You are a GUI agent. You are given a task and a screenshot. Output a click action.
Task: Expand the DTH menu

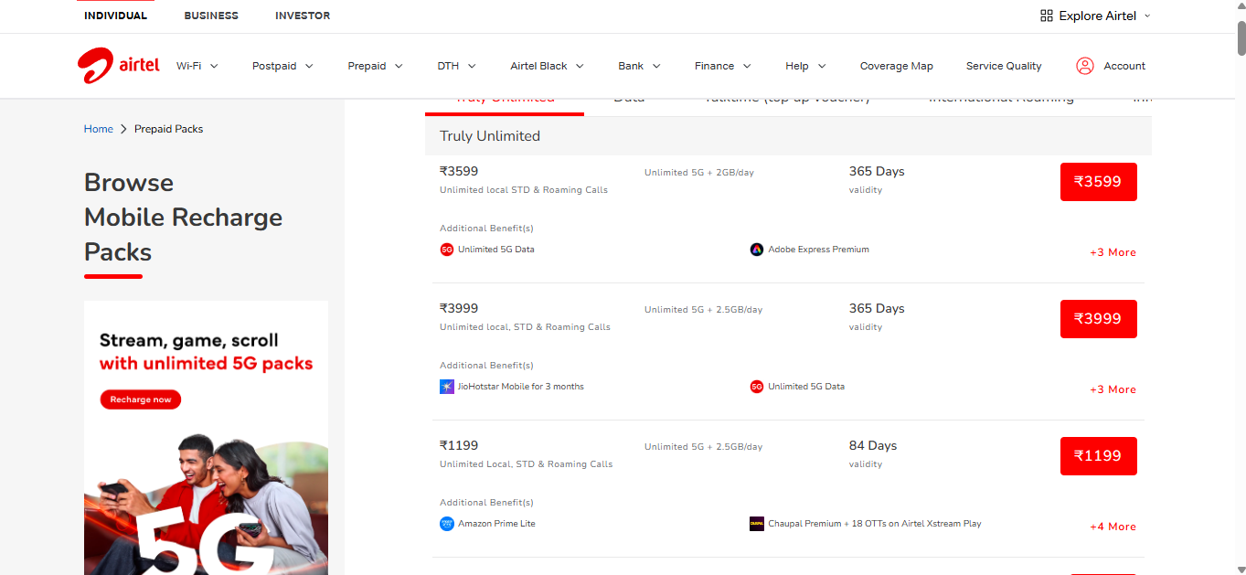pyautogui.click(x=456, y=66)
